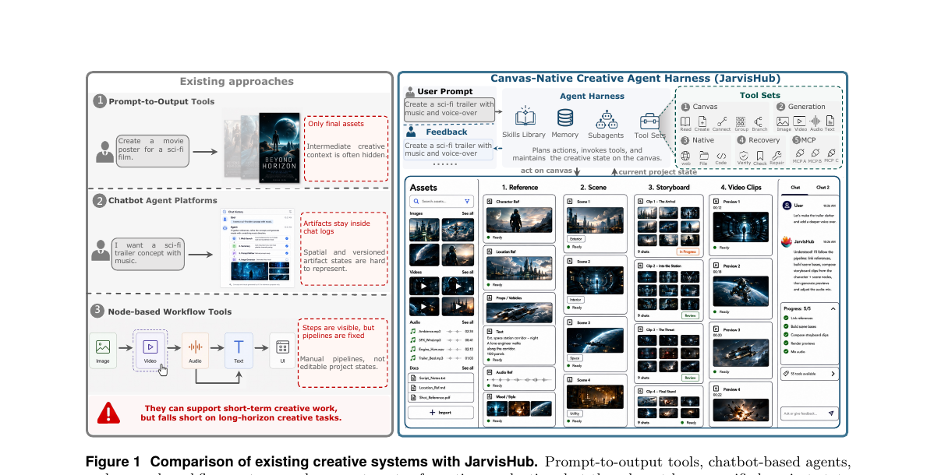Toggle the Compose storyboard clips checkmark
The width and height of the screenshot is (934, 475).
tap(787, 335)
